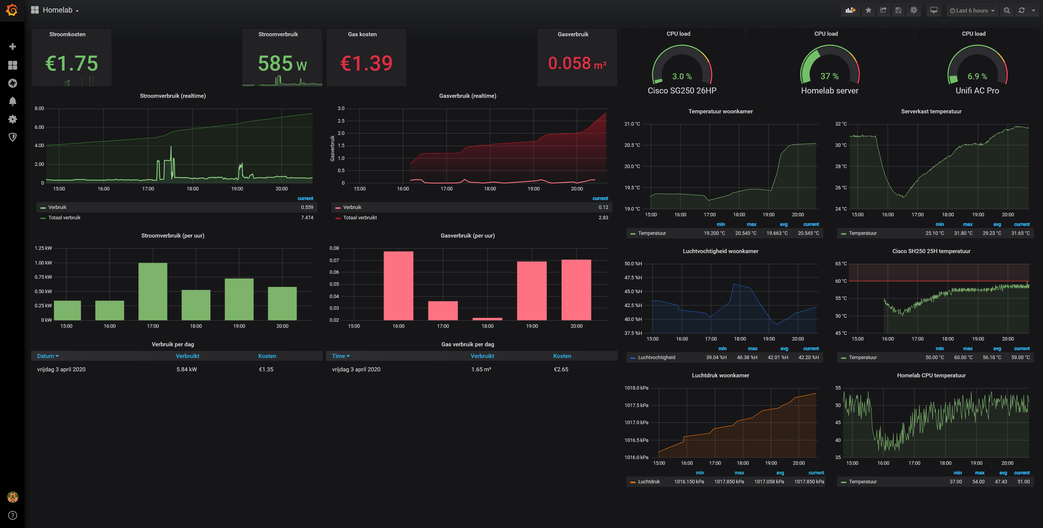Open the Homelab dashboard picker dropdown

60,10
